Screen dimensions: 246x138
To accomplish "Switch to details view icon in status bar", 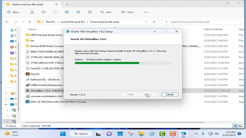I will pyautogui.click(x=235, y=126).
